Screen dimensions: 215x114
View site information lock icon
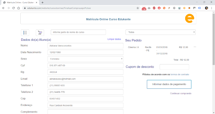coord(25,8)
